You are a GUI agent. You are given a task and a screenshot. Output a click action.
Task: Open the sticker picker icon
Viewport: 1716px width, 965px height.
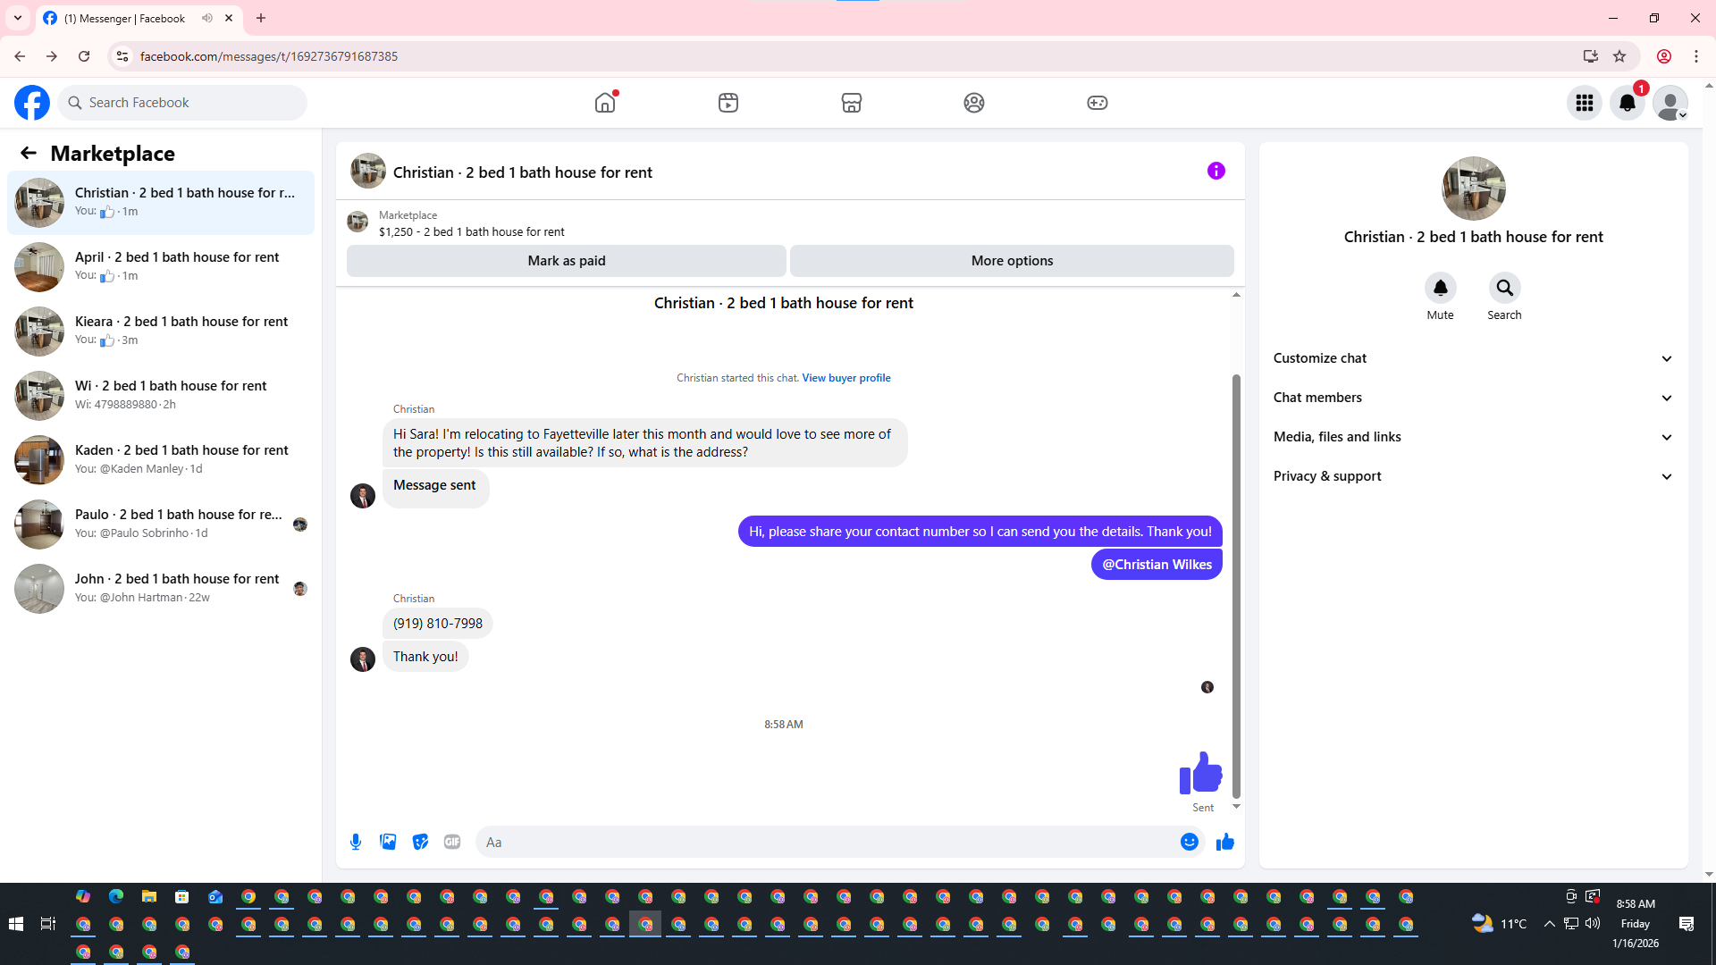coord(420,842)
